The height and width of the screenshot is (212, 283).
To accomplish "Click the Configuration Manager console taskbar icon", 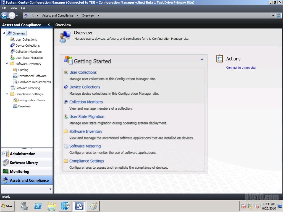I will click(79, 206).
